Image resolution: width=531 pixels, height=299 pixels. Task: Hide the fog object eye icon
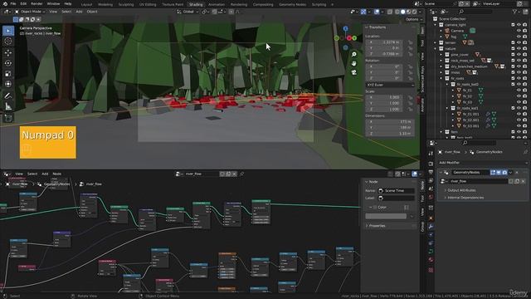point(519,37)
